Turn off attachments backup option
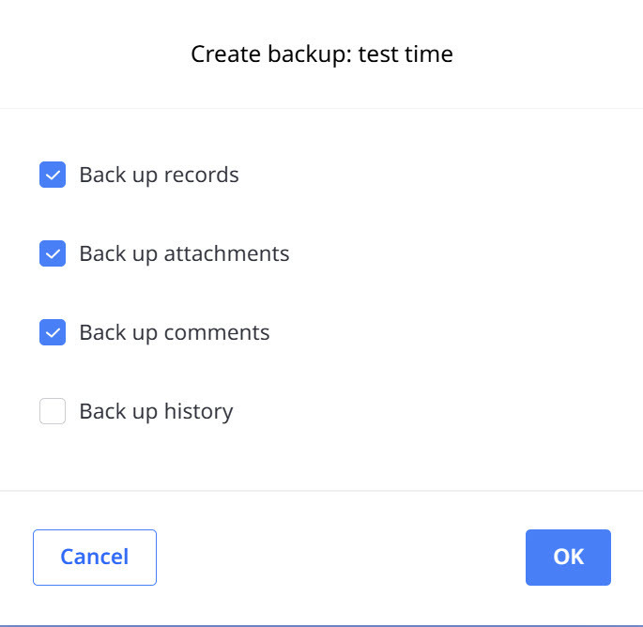Image resolution: width=643 pixels, height=627 pixels. point(53,253)
